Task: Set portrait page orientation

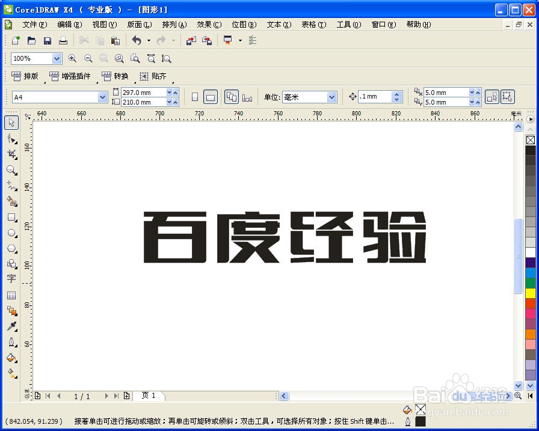Action: [194, 97]
